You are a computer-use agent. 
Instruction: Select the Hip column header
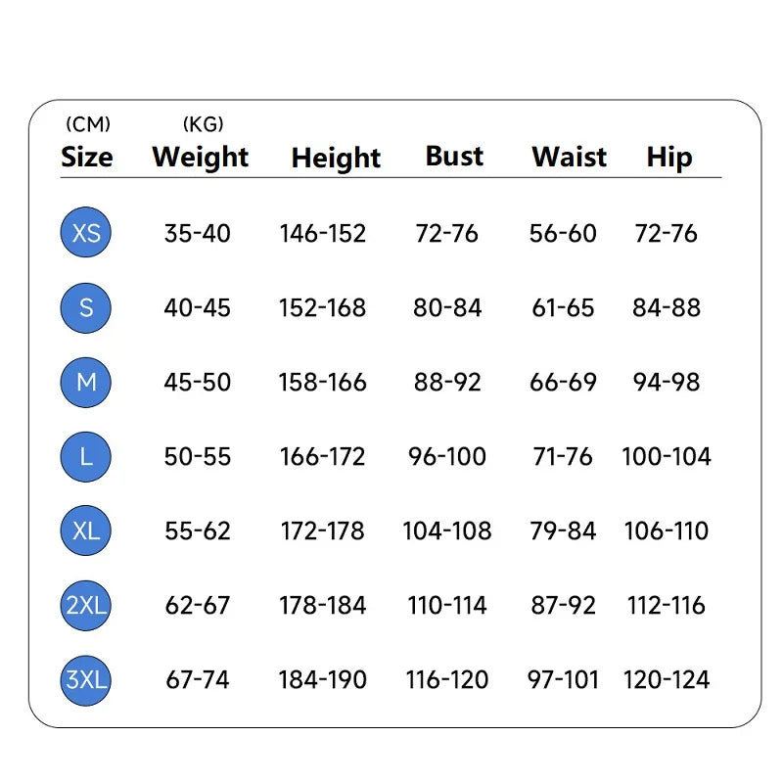tap(669, 159)
